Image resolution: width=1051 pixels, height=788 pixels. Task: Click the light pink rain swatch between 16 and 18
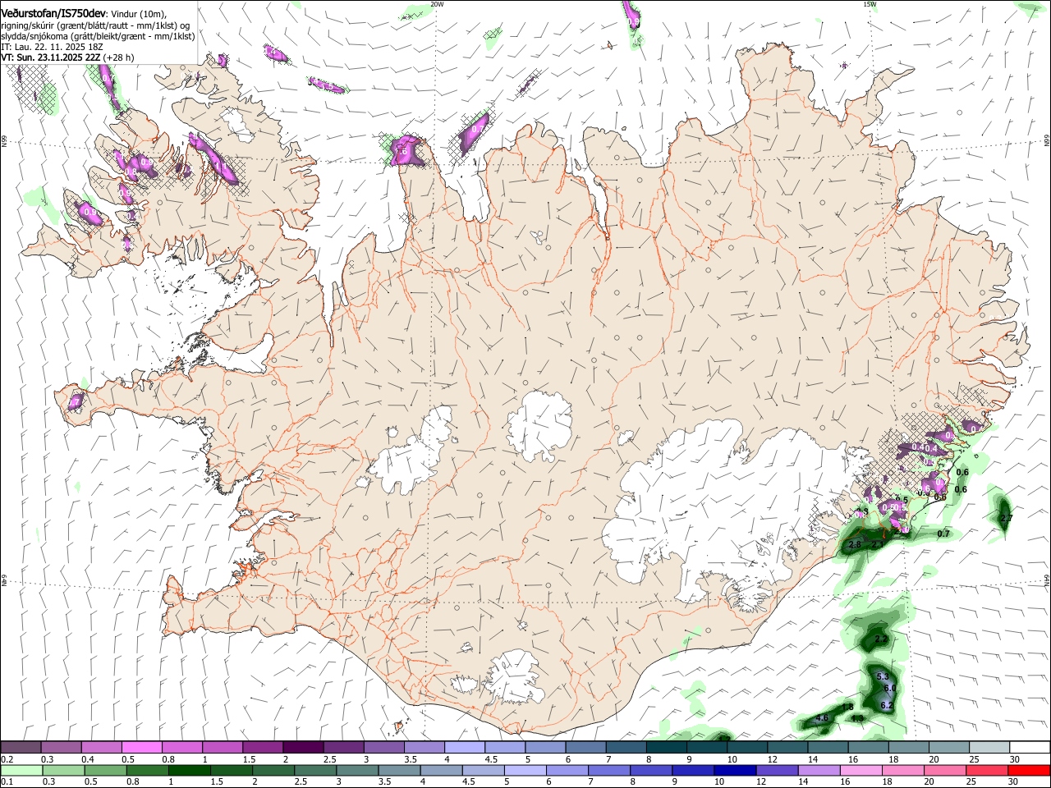point(859,770)
